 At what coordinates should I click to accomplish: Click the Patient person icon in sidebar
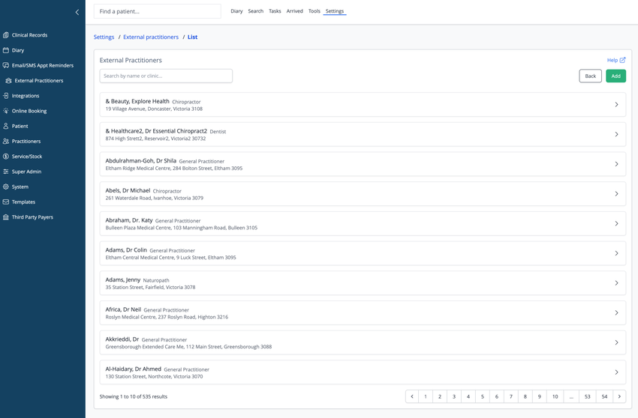click(x=6, y=126)
